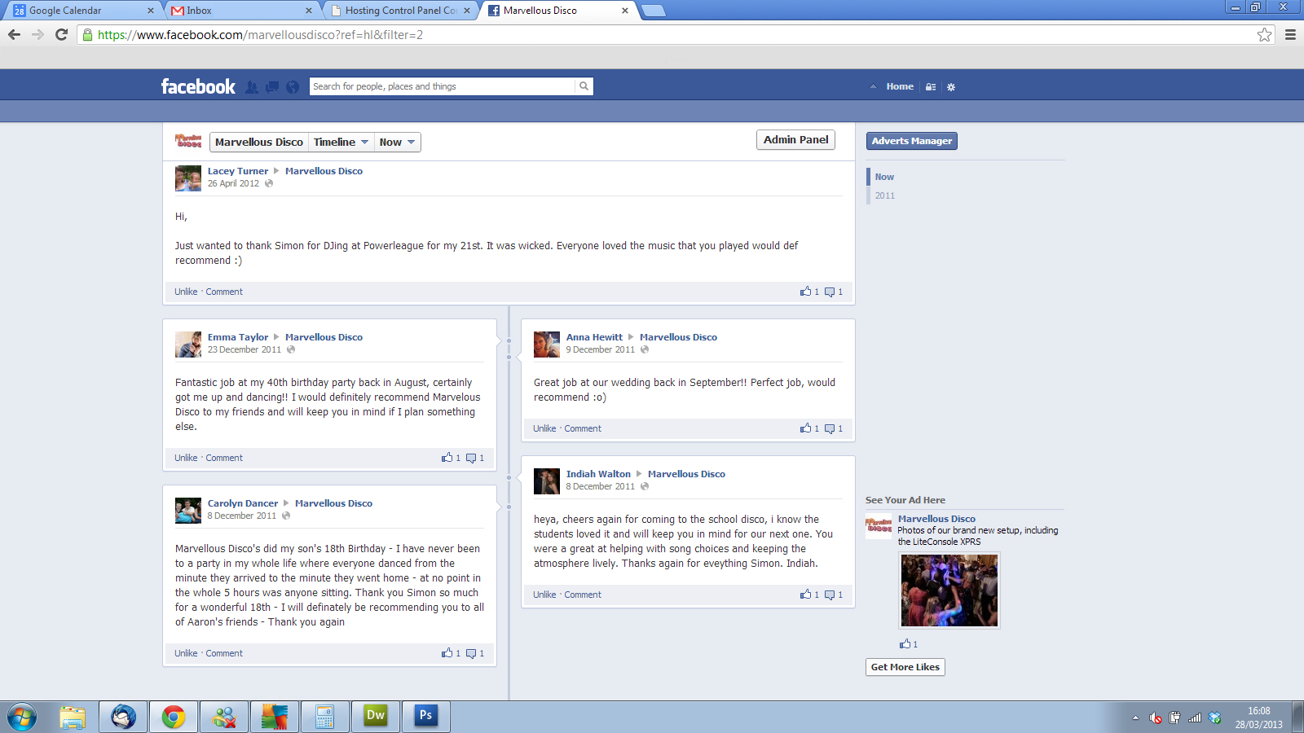Click Home in the Facebook header

(x=900, y=86)
